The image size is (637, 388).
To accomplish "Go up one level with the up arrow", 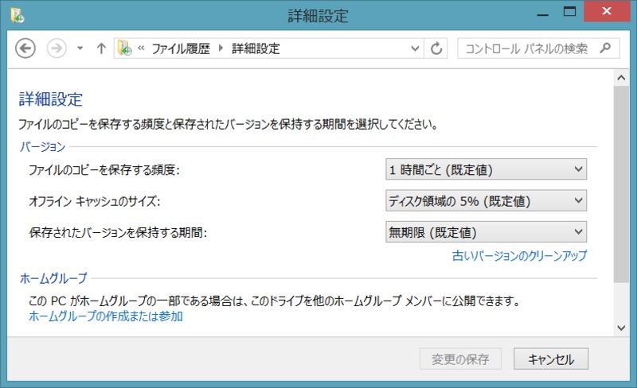I will (101, 48).
